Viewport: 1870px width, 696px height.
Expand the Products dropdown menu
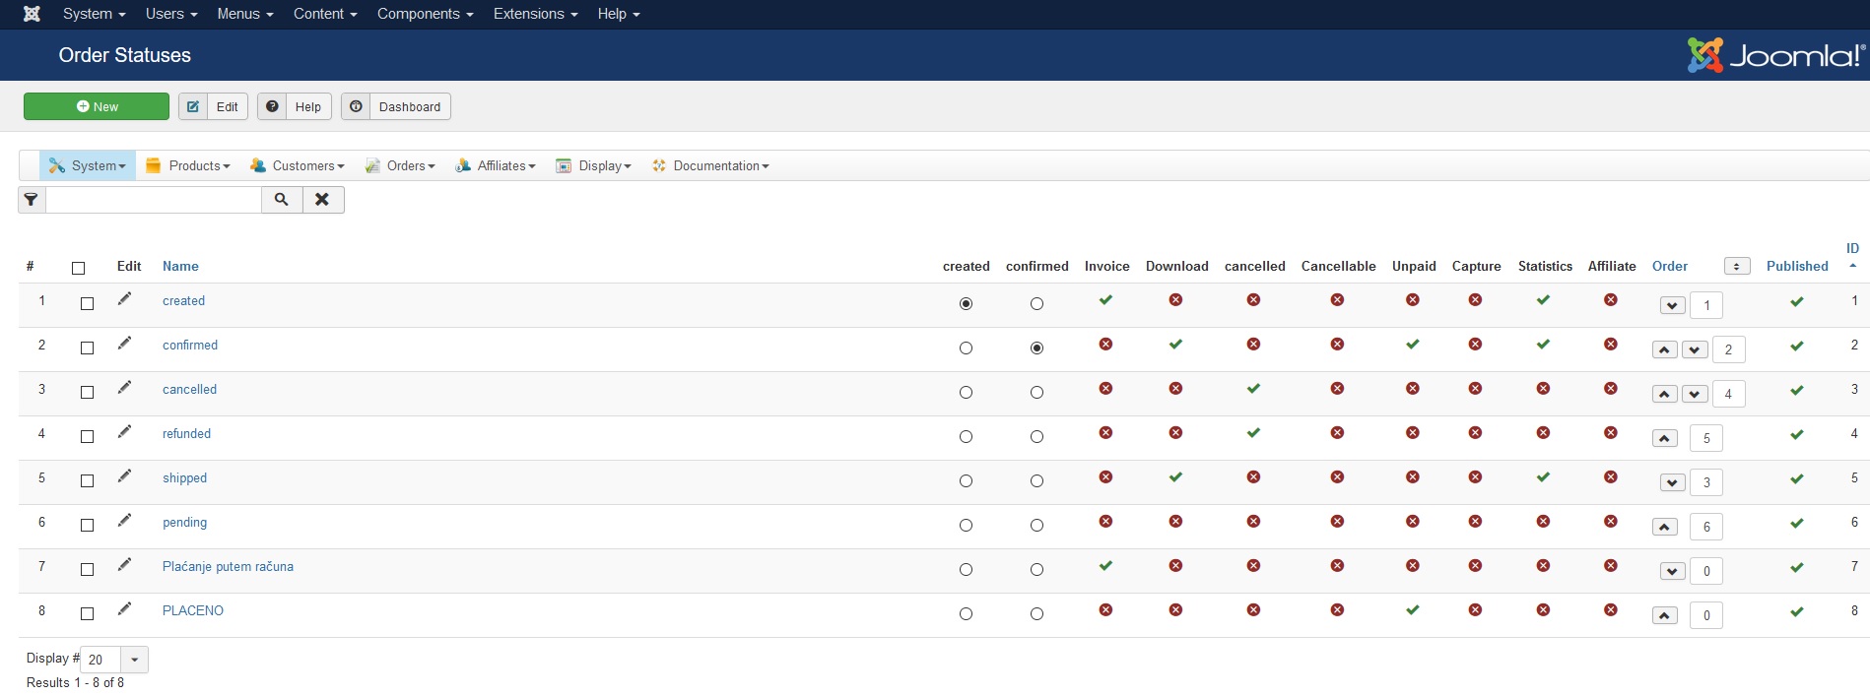188,166
